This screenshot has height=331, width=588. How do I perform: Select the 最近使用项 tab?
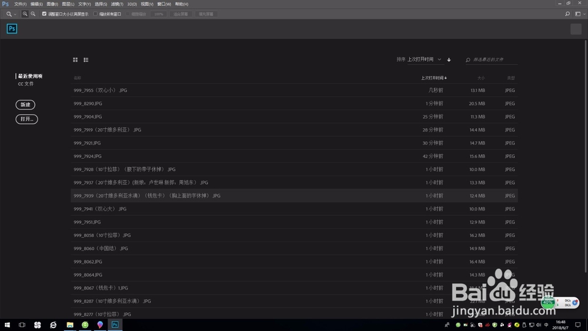pos(30,76)
